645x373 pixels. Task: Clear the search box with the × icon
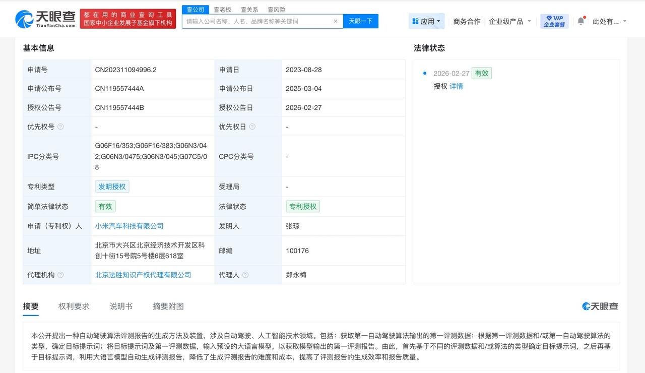click(335, 21)
